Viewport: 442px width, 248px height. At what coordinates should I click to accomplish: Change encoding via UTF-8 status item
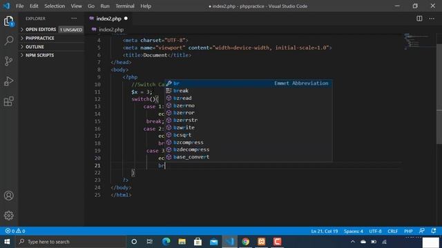coord(375,231)
